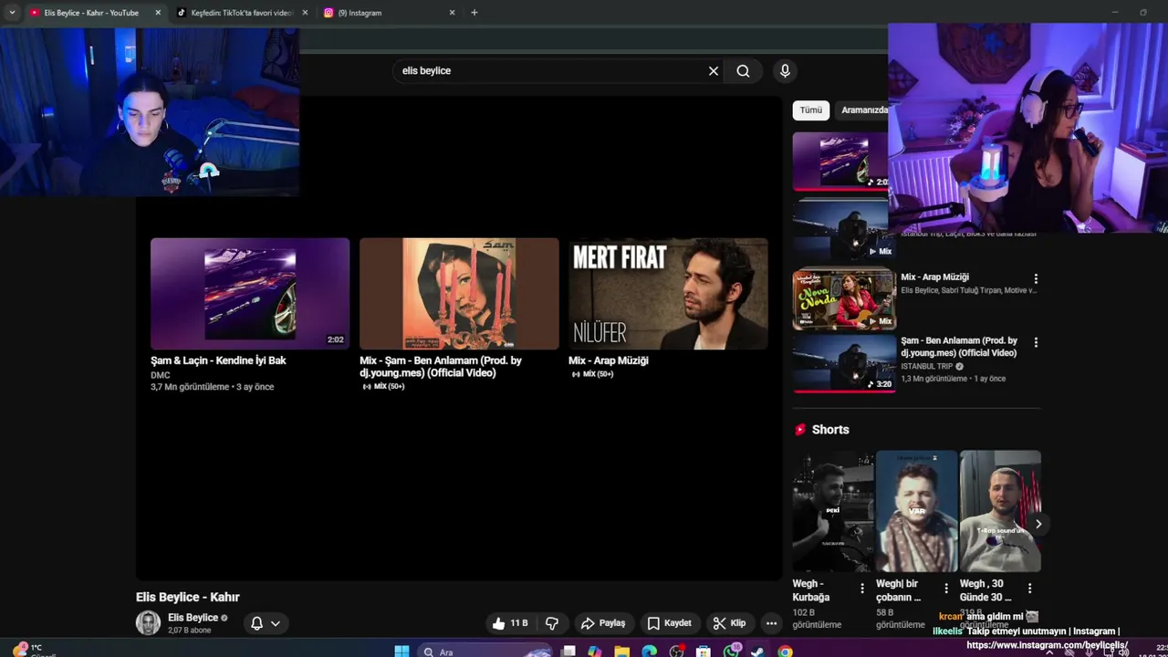The height and width of the screenshot is (657, 1168).
Task: Click the Elis Beylice - Kahır video title
Action: (x=187, y=597)
